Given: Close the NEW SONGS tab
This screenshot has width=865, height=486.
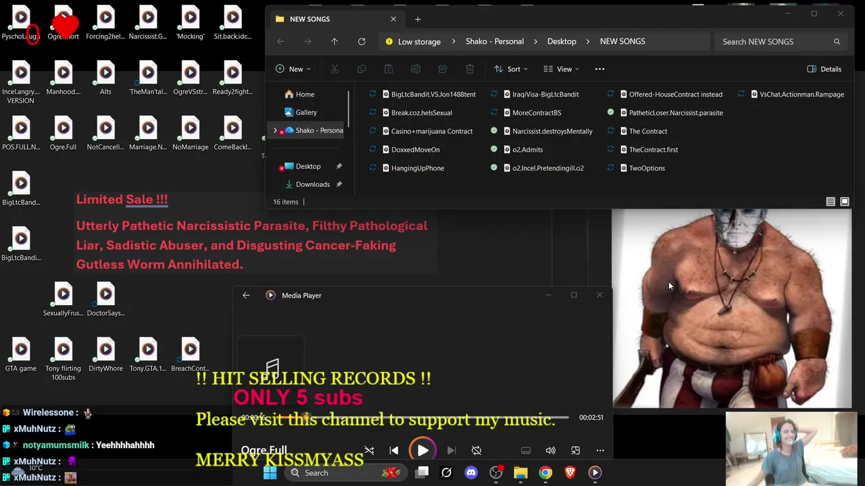Looking at the screenshot, I should click(x=393, y=19).
